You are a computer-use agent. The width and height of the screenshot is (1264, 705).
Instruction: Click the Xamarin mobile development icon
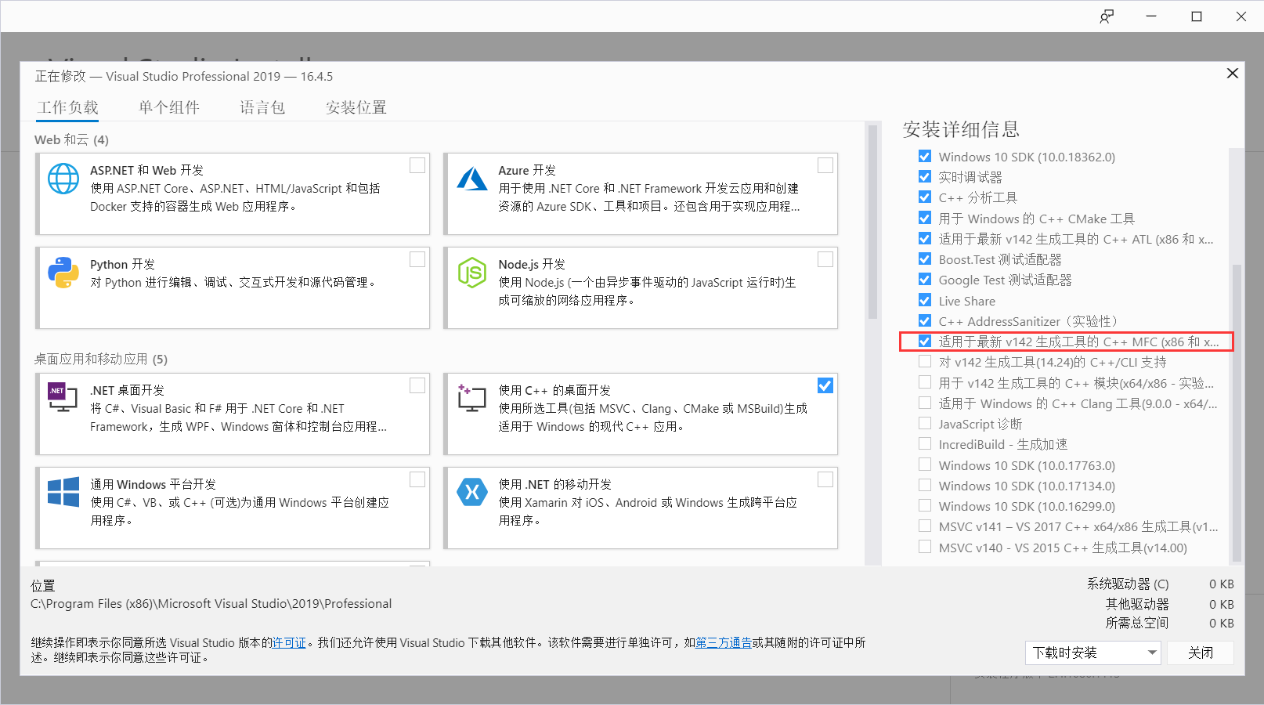point(472,492)
